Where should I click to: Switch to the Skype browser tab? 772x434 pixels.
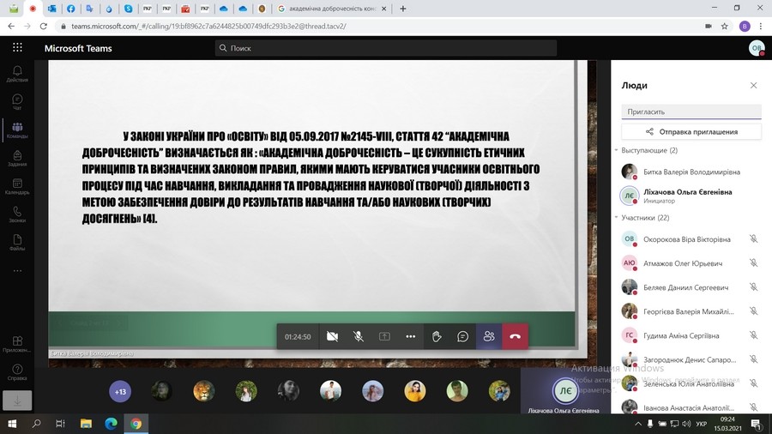click(128, 9)
